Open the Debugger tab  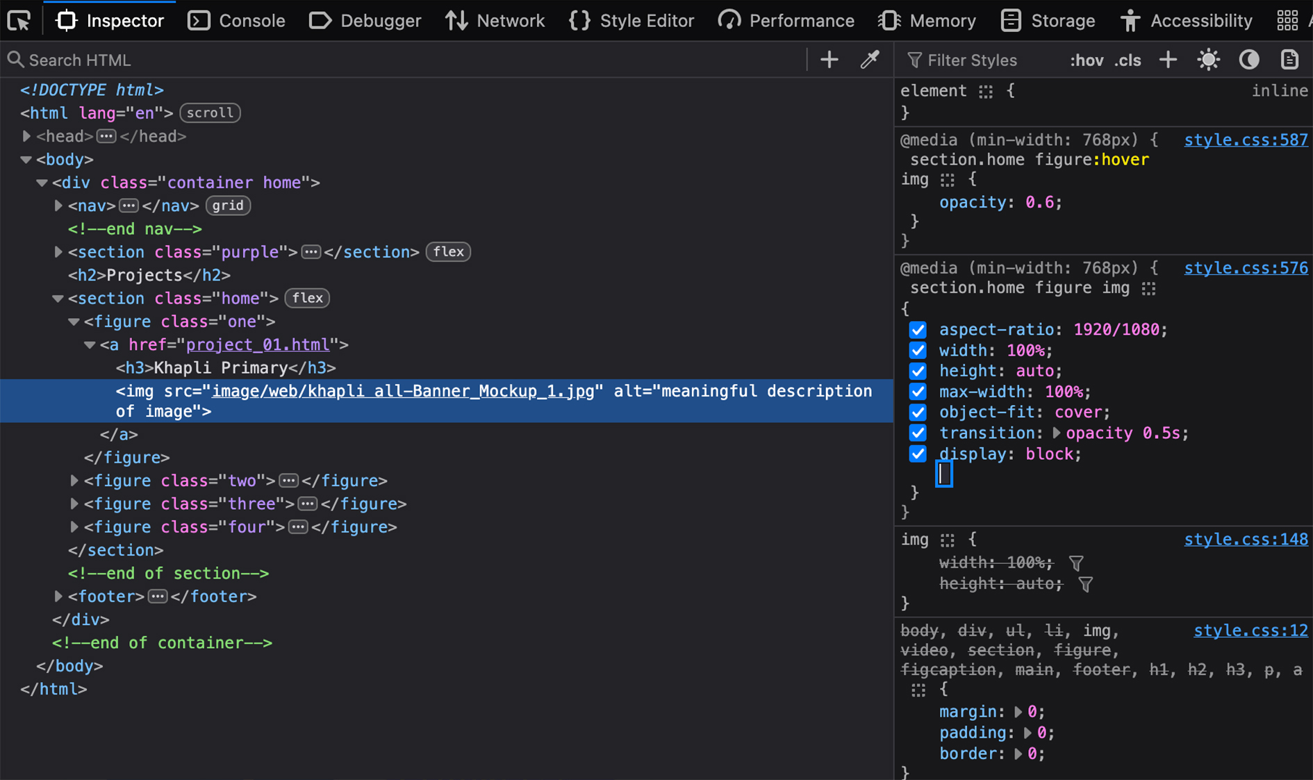click(365, 21)
